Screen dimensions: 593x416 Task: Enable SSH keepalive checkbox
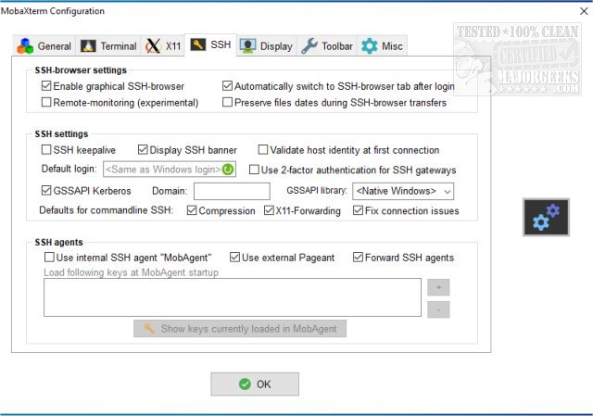(x=46, y=150)
